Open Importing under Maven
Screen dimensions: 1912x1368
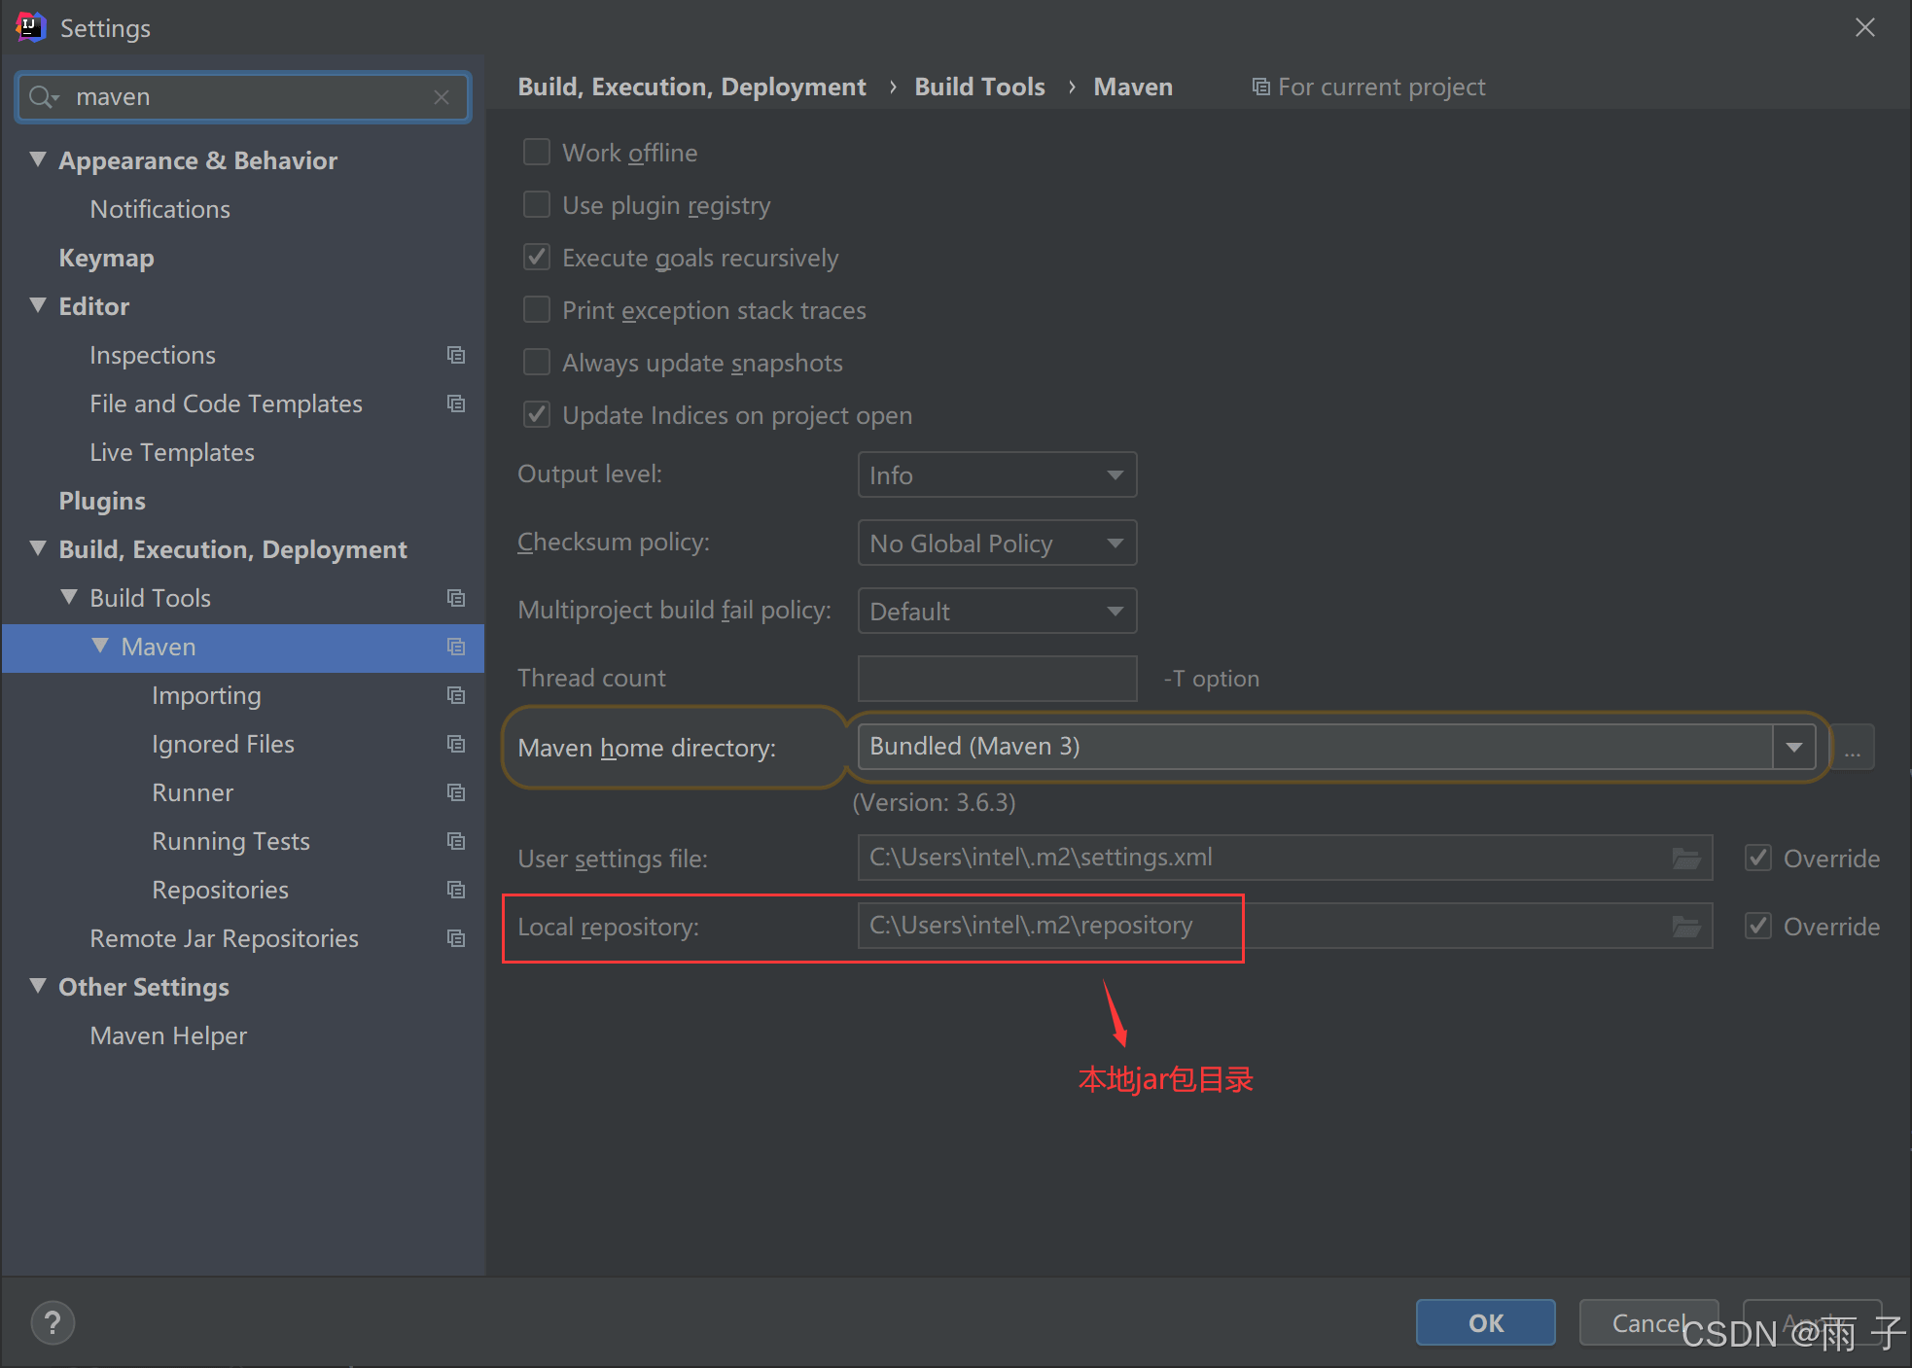point(206,695)
